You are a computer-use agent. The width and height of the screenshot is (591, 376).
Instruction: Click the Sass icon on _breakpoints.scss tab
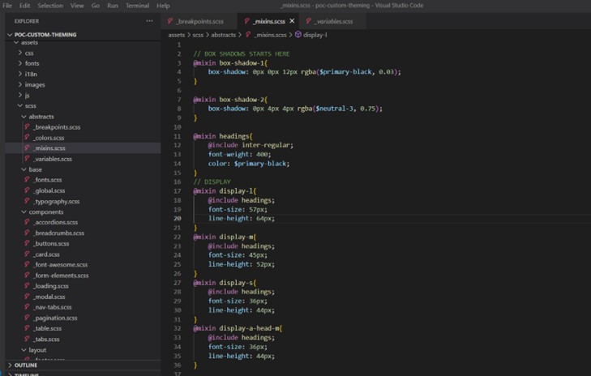point(170,21)
